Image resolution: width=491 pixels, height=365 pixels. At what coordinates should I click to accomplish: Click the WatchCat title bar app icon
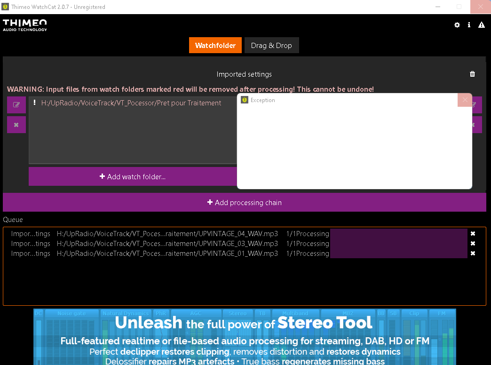[5, 7]
